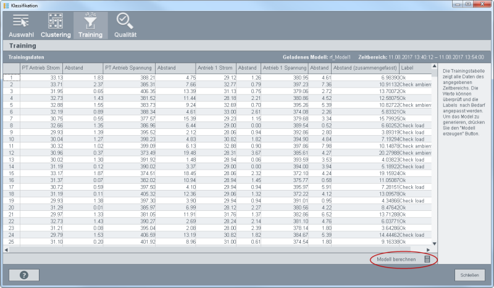This screenshot has width=494, height=288.
Task: Click the table's scroll up arrow
Action: click(x=435, y=67)
